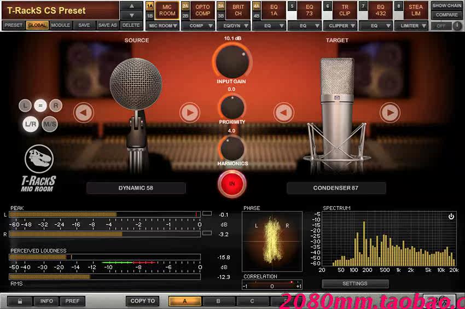Screen dimensions: 465x309
Task: Open the MIC ROOM module dropdown
Action: [162, 26]
